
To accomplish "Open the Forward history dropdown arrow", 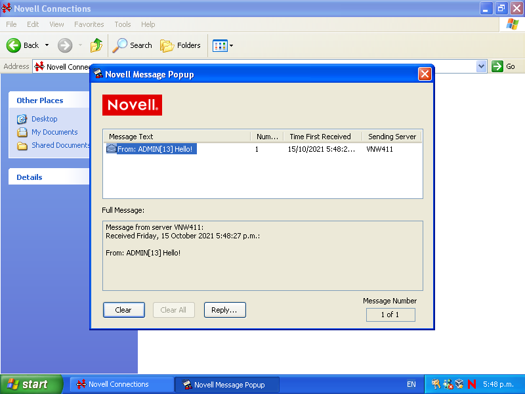I will click(x=80, y=45).
